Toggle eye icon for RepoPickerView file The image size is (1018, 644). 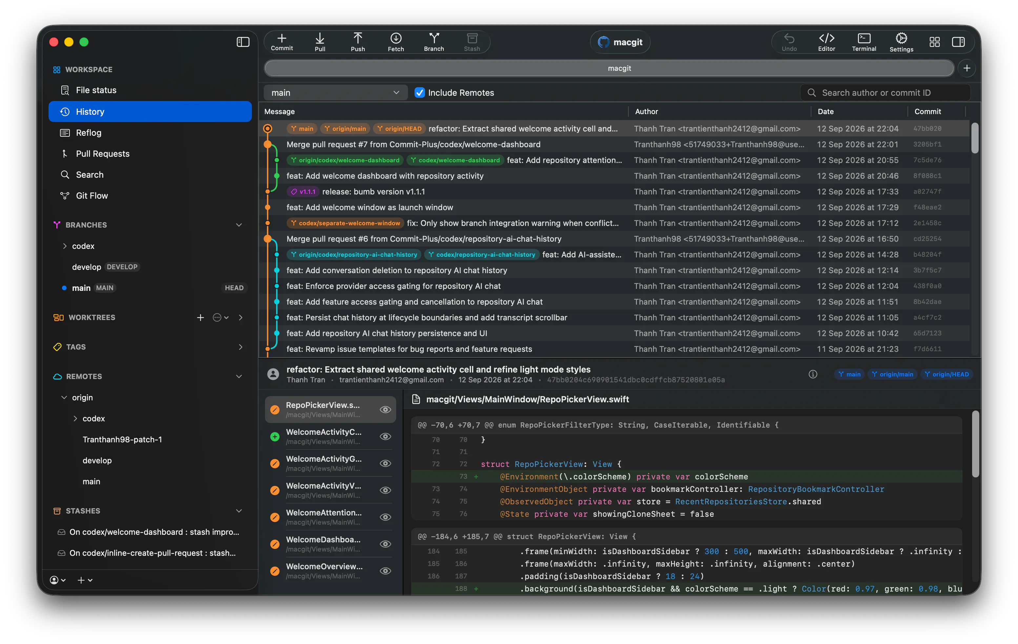[x=385, y=410]
